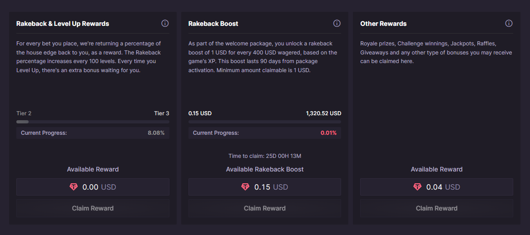This screenshot has height=235, width=530.
Task: Click the Tier 3 label
Action: coord(162,113)
